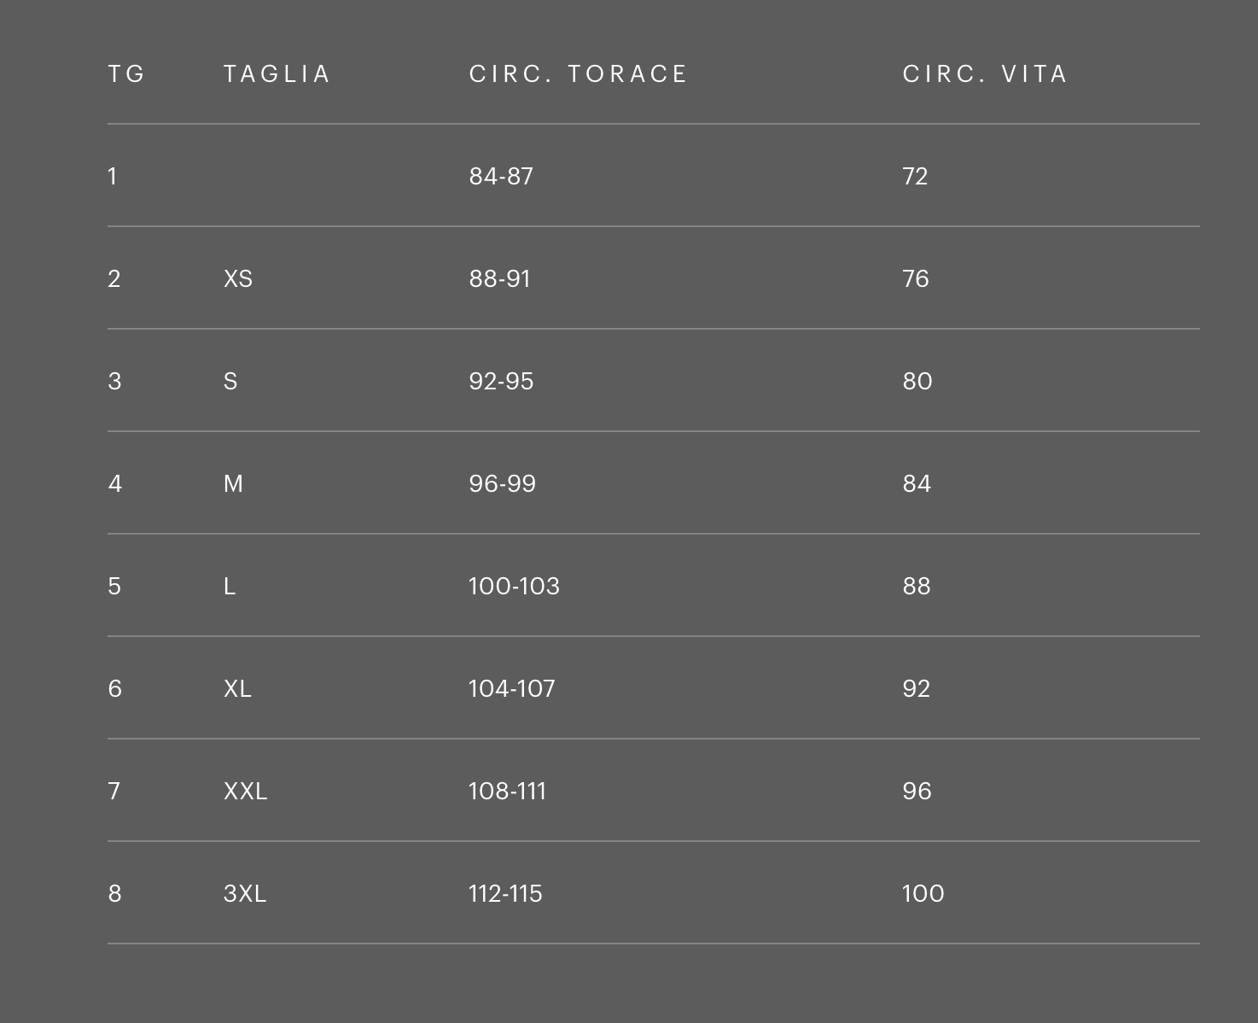
Task: Click waist value 96
Action: click(917, 792)
